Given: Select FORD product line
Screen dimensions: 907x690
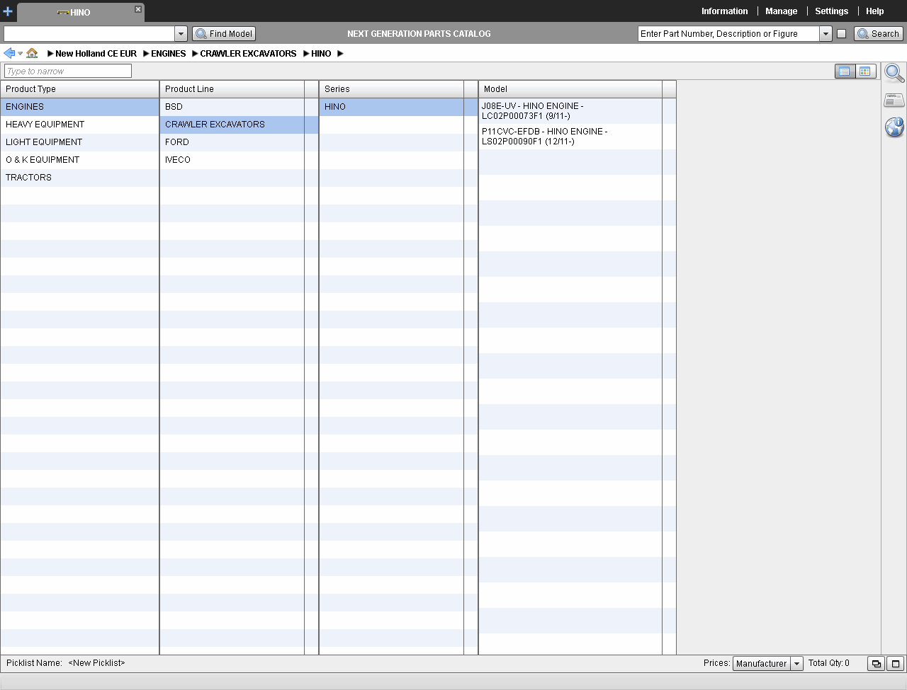Looking at the screenshot, I should point(240,142).
